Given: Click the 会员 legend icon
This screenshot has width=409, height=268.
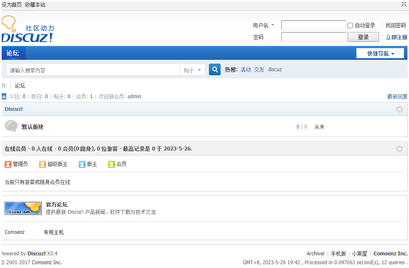Looking at the screenshot, I should (111, 164).
